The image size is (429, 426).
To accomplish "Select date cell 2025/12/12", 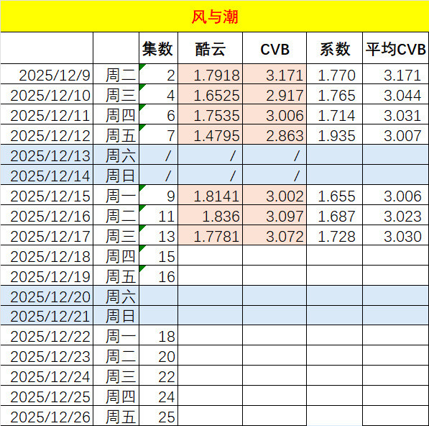I will point(47,135).
